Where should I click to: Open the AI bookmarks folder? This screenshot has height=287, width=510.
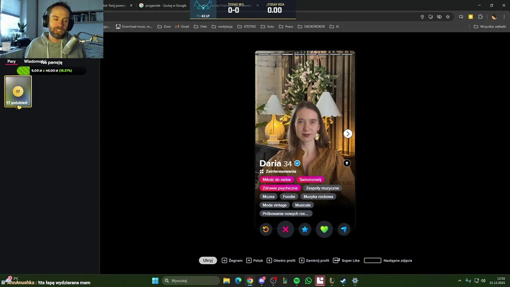334,27
